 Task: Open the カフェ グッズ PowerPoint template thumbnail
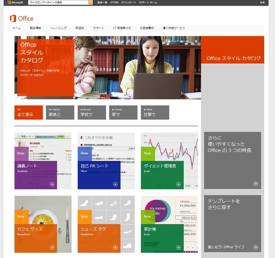(43, 224)
